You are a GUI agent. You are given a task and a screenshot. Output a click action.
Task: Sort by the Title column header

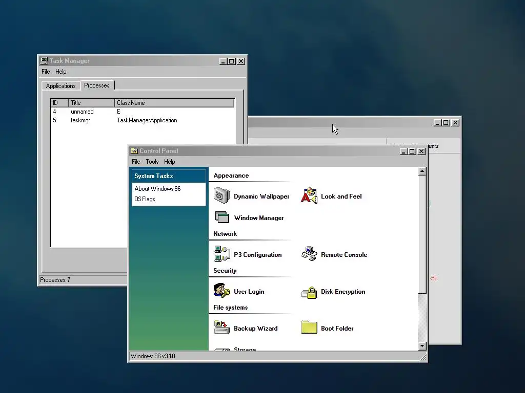pyautogui.click(x=91, y=102)
